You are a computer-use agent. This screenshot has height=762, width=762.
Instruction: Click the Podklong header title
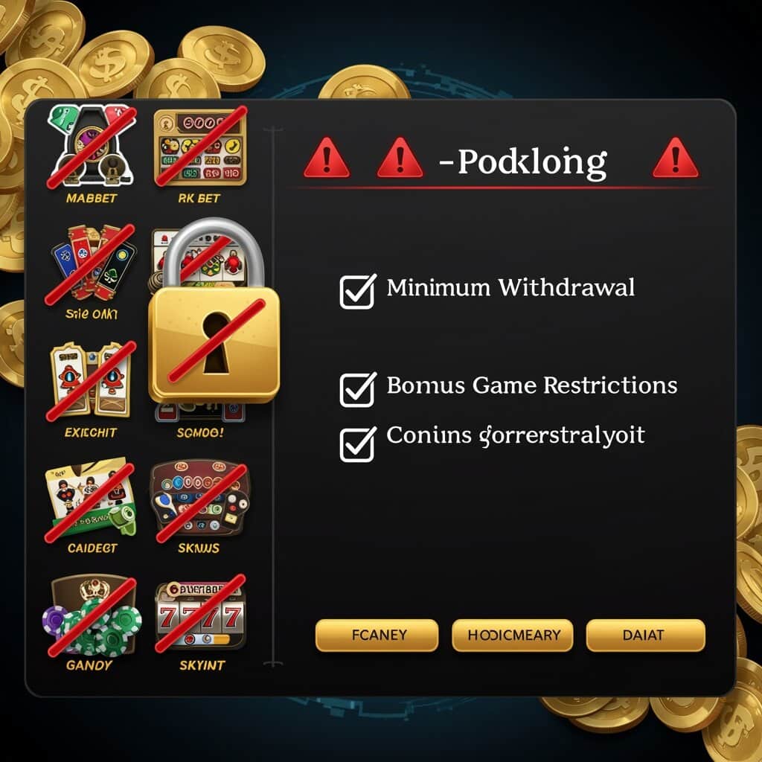524,163
